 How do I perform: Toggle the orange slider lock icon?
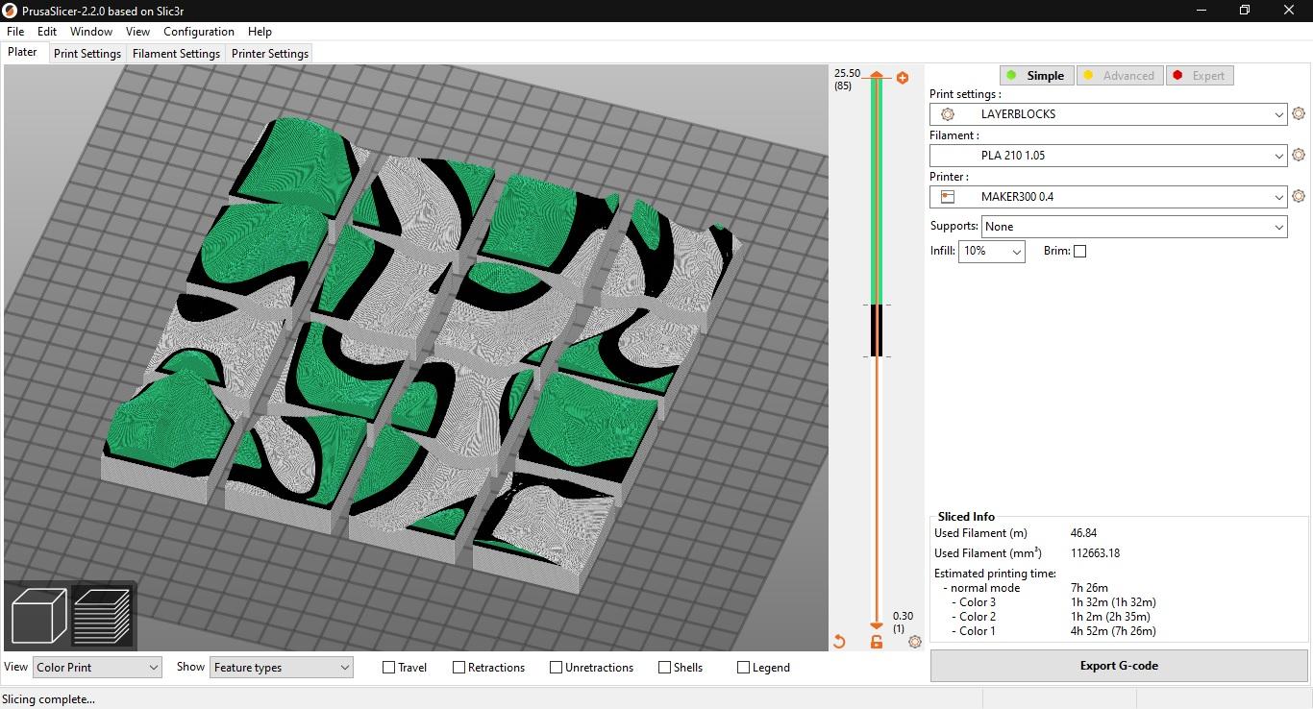[876, 642]
